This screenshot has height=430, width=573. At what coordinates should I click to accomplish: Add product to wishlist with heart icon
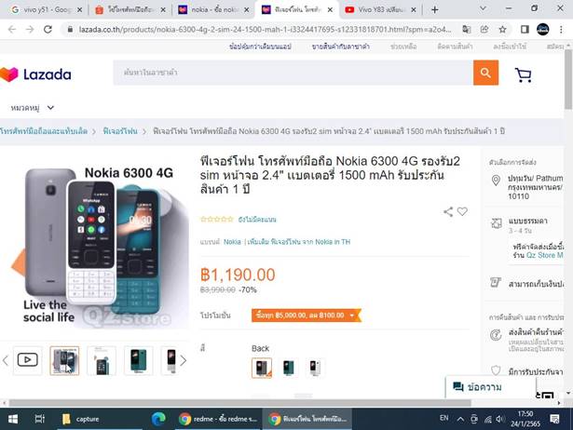(x=462, y=211)
